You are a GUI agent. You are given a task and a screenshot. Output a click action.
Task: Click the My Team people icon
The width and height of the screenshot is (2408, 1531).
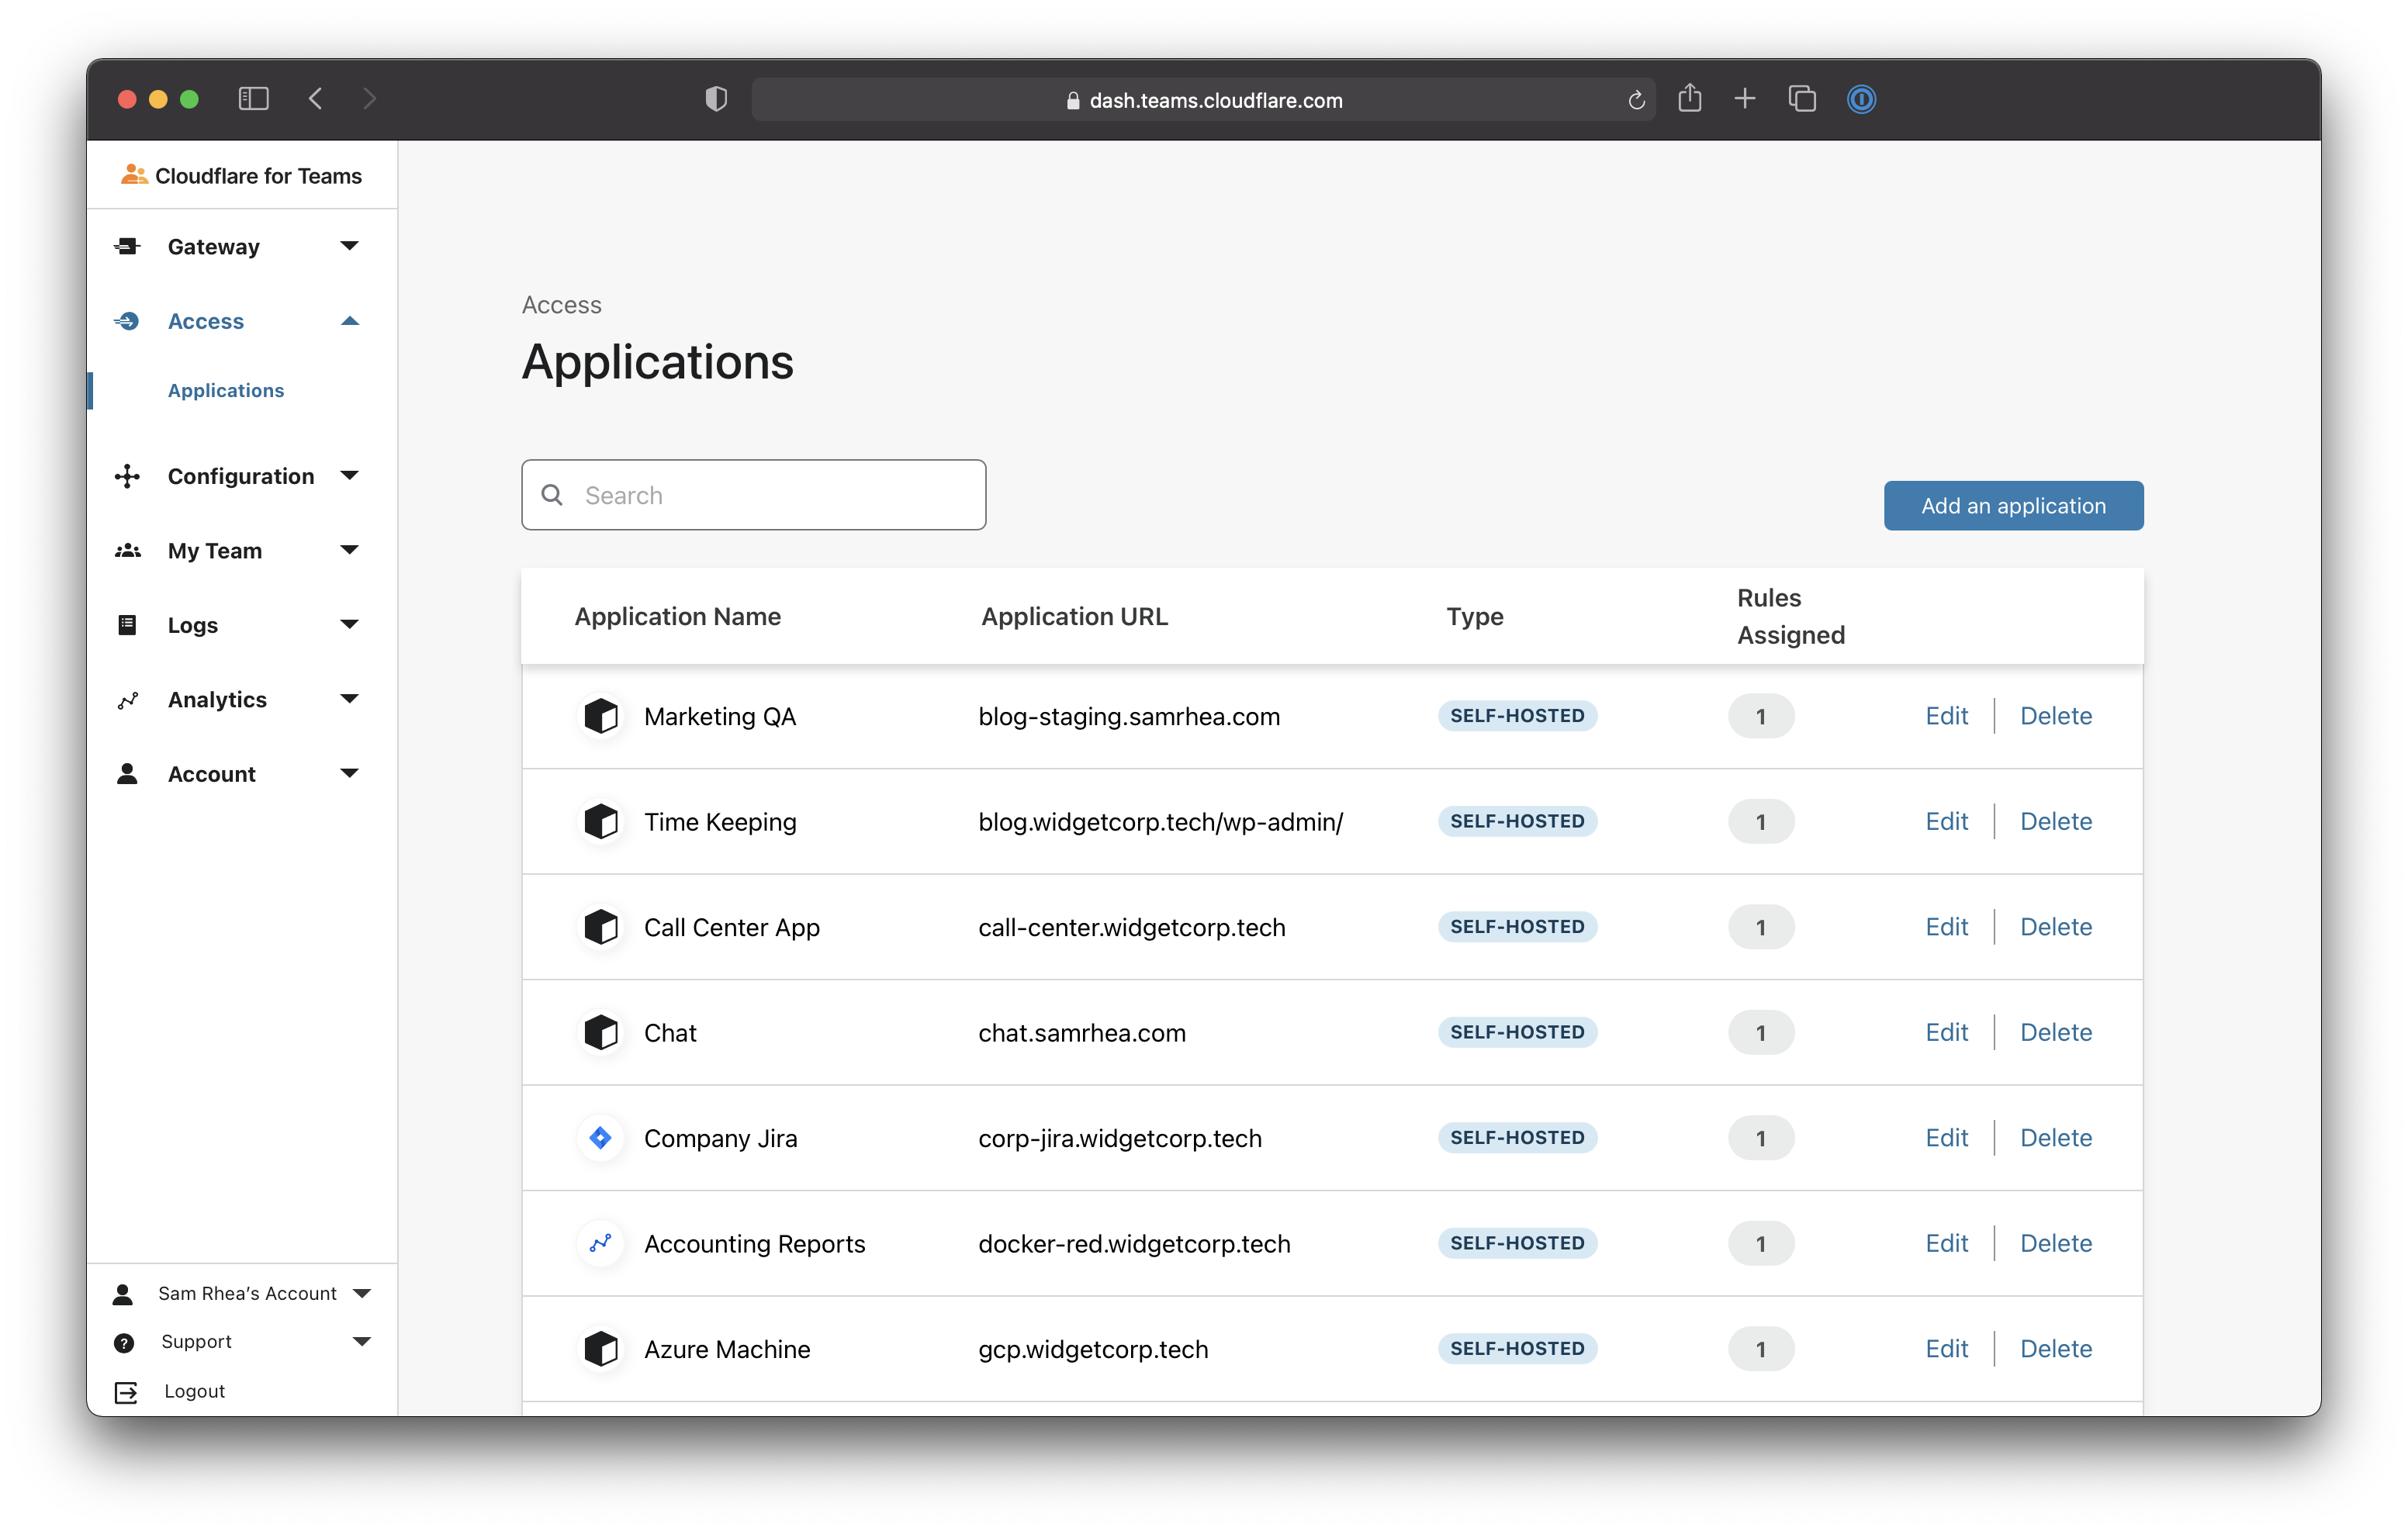pos(127,550)
